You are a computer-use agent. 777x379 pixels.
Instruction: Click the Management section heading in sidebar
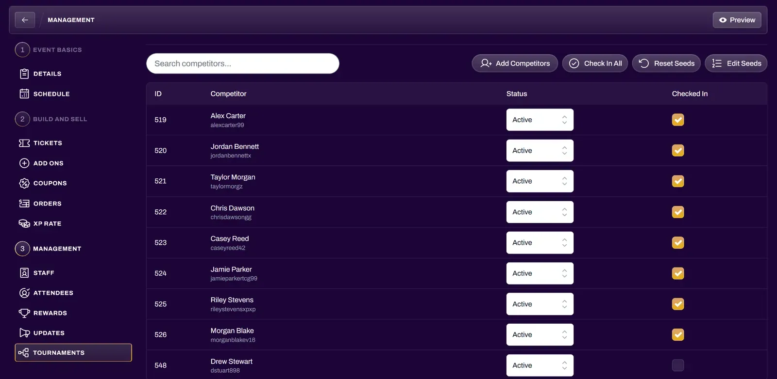coord(57,249)
